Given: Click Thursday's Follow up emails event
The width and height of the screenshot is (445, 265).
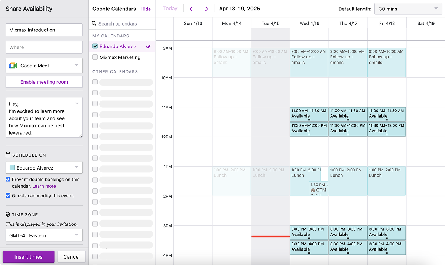Looking at the screenshot, I should (348, 63).
